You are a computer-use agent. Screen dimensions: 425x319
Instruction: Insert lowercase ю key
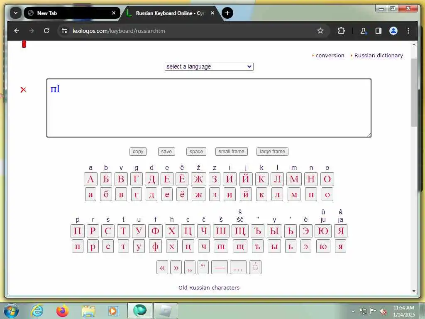pyautogui.click(x=323, y=246)
